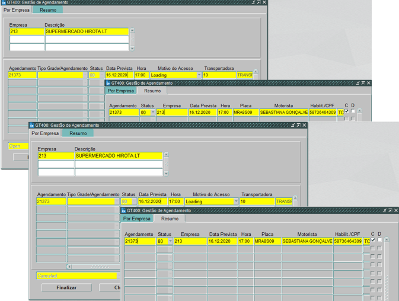Click Agendamento 21373 field in status 80 Resumo window

[x=140, y=241]
